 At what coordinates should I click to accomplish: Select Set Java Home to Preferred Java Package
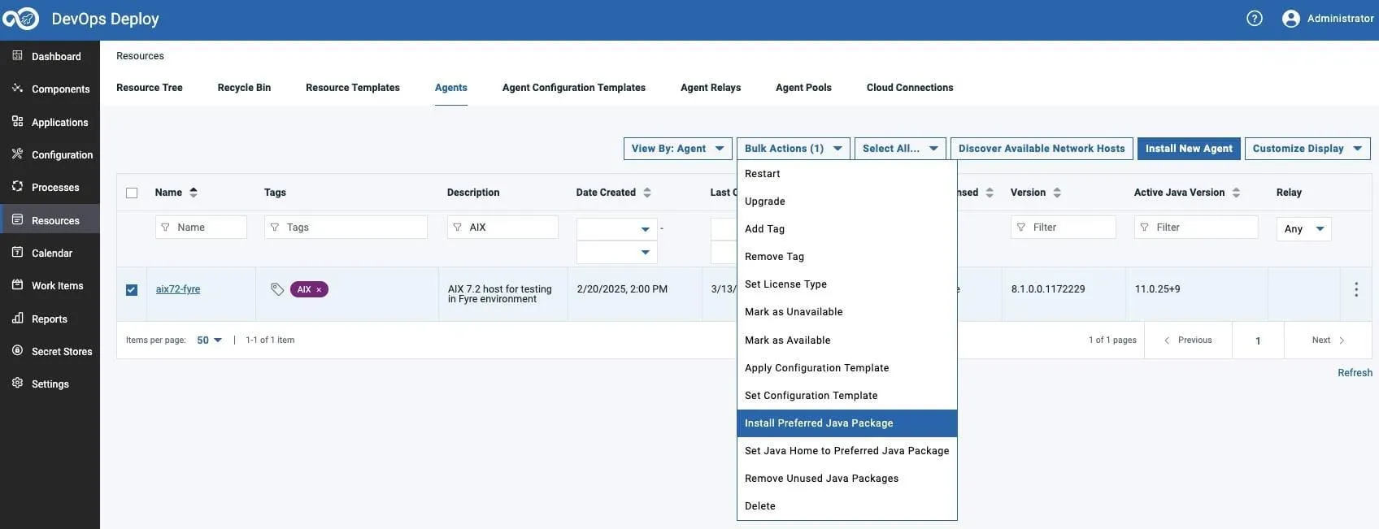click(846, 451)
